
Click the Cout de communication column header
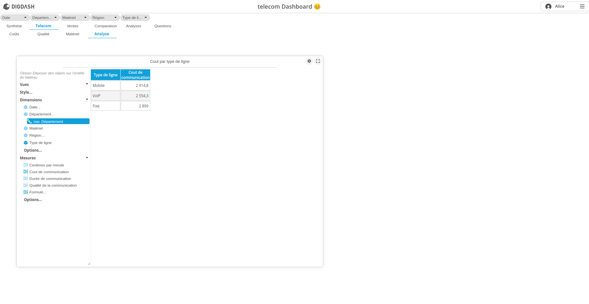point(135,75)
